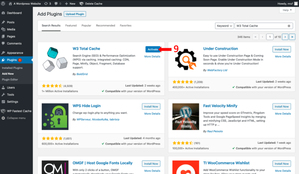Viewport: 299px width, 174px height.
Task: Open the Keyword search filter dropdown
Action: pyautogui.click(x=224, y=26)
